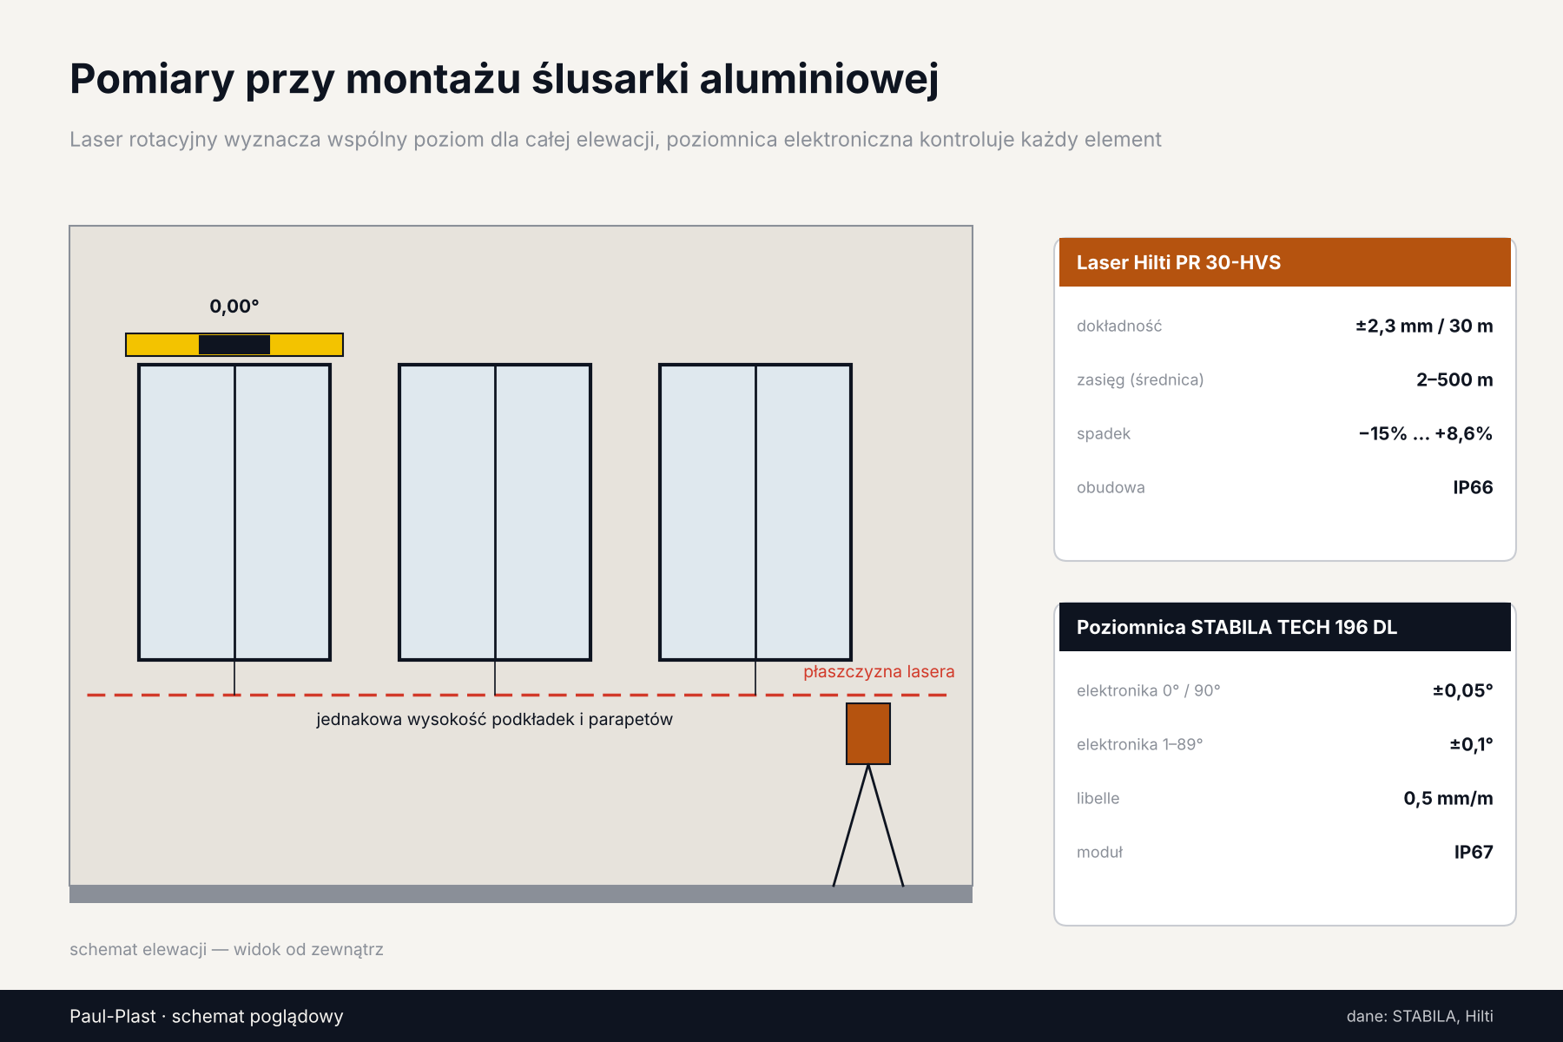This screenshot has height=1042, width=1563.
Task: Click the grey ground strip below the elevation
Action: coord(521,894)
